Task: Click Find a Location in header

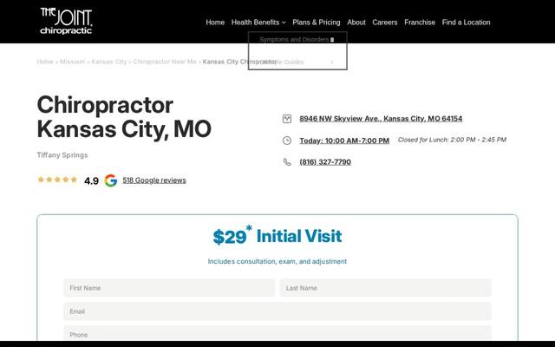Action: 466,23
